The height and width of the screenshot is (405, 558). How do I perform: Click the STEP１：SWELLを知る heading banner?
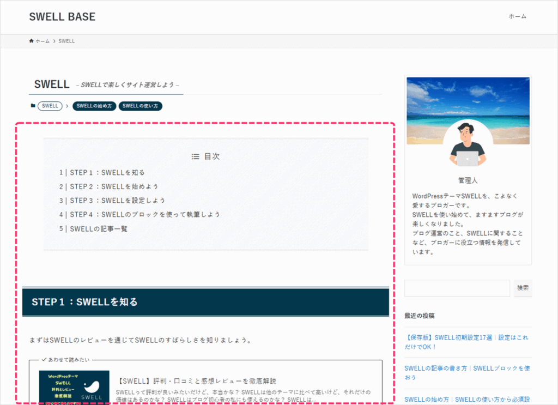pos(205,302)
